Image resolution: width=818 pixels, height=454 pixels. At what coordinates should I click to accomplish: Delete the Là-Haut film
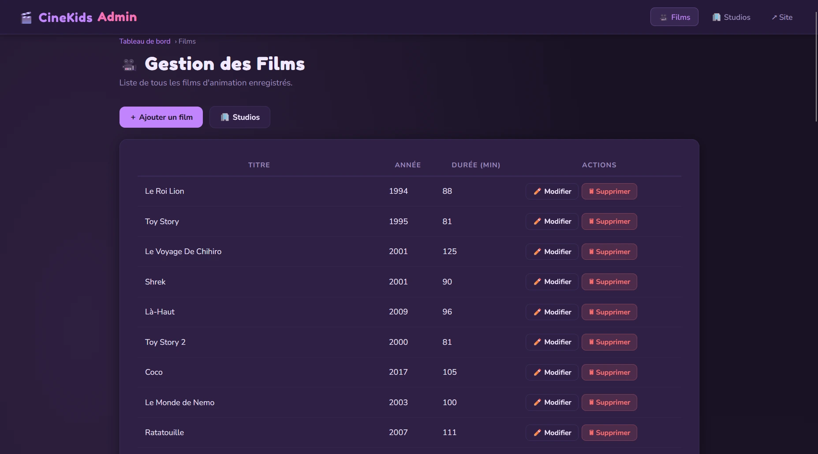tap(609, 312)
